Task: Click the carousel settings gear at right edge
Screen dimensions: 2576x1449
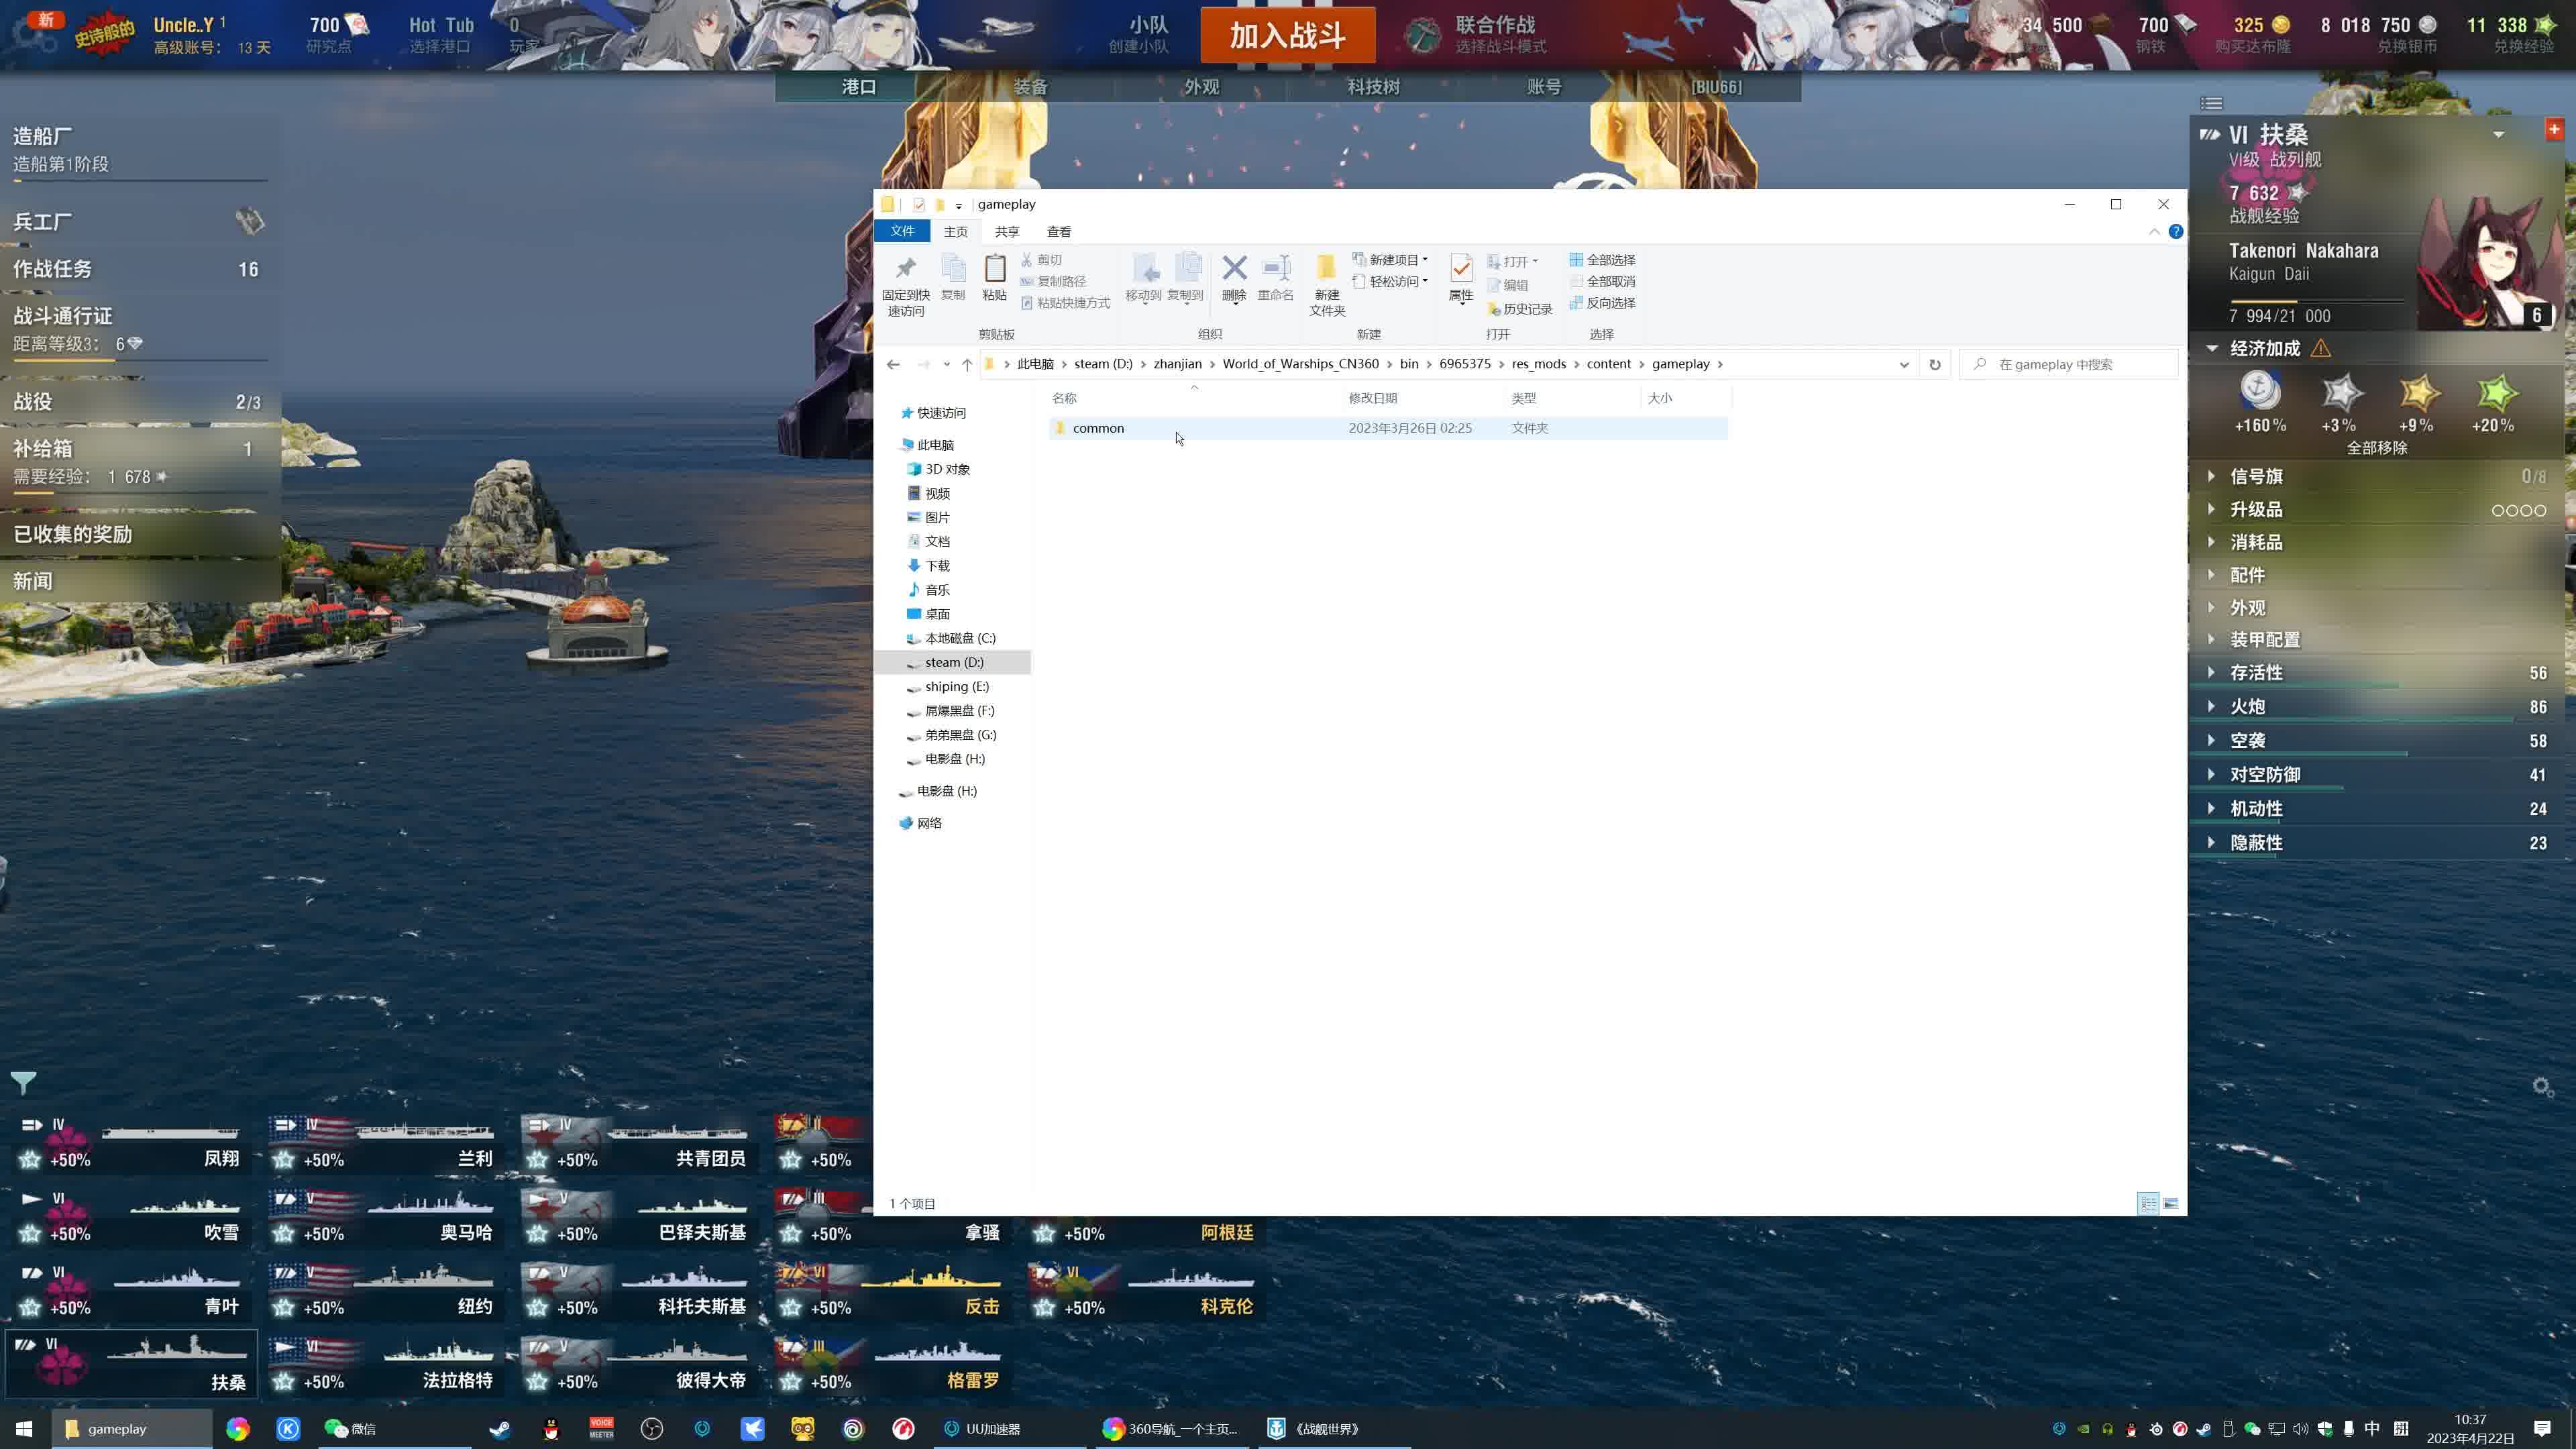Action: click(2543, 1087)
